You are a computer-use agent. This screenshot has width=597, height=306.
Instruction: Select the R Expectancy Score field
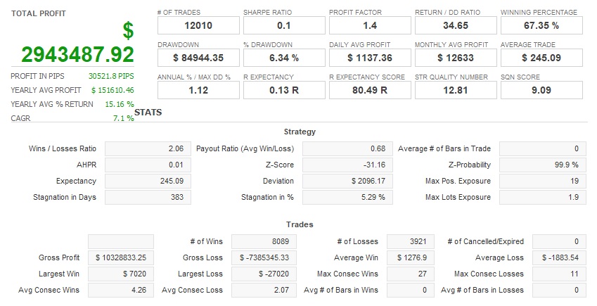[370, 90]
